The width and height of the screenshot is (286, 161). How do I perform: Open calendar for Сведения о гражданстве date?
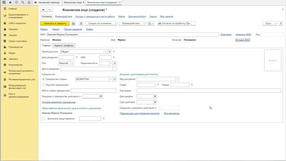(x=101, y=97)
